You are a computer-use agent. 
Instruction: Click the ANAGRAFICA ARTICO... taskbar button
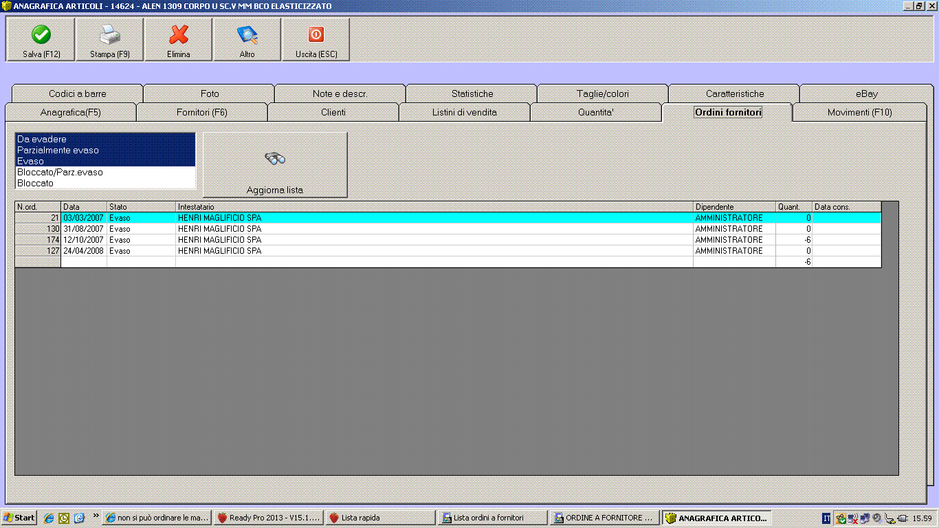716,518
